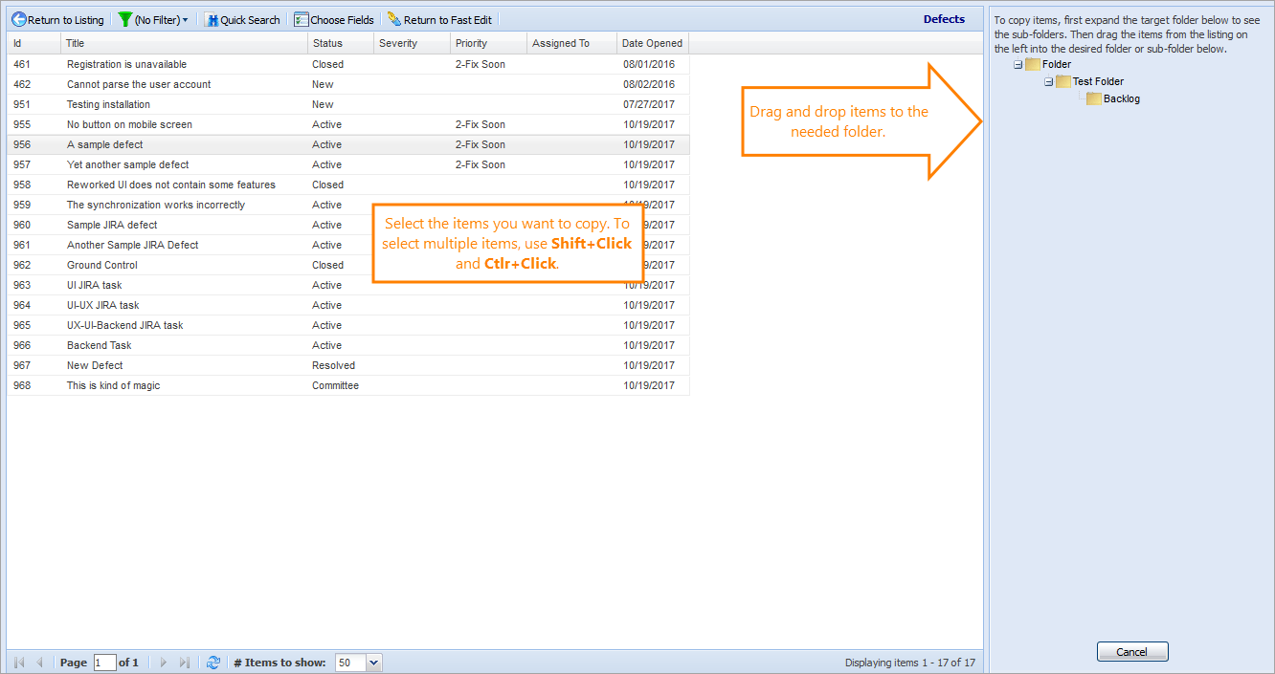Click the 'Committee' status cell
Screen dimensions: 1275x674
pyautogui.click(x=335, y=385)
